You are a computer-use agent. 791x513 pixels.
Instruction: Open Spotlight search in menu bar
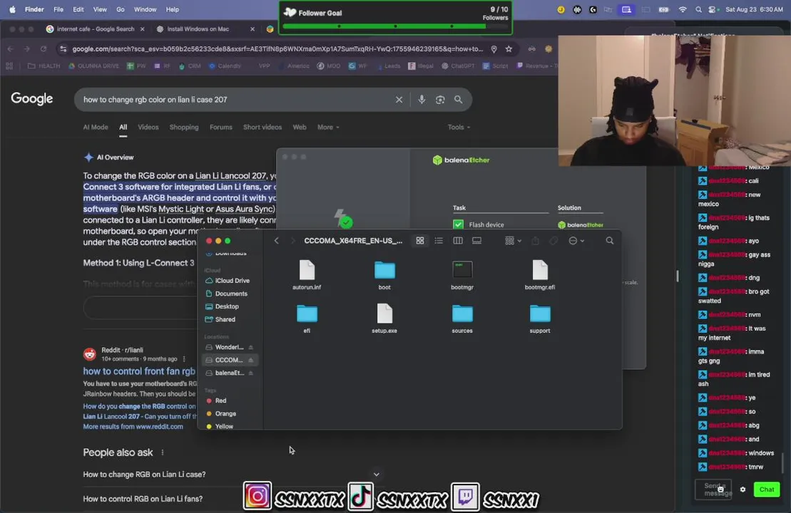[x=698, y=9]
